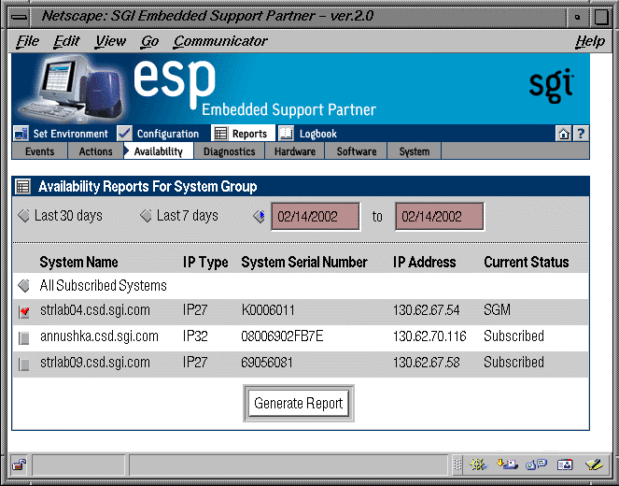
Task: Click the component bar drag handle
Action: click(457, 465)
